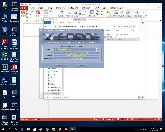This screenshot has width=165, height=132.
Task: Switch Explorer to large icons view
Action: click(143, 97)
